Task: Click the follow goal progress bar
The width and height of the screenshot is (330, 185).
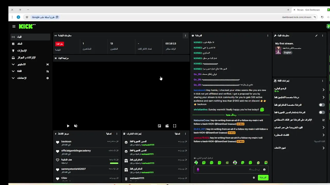Action: pos(114,163)
